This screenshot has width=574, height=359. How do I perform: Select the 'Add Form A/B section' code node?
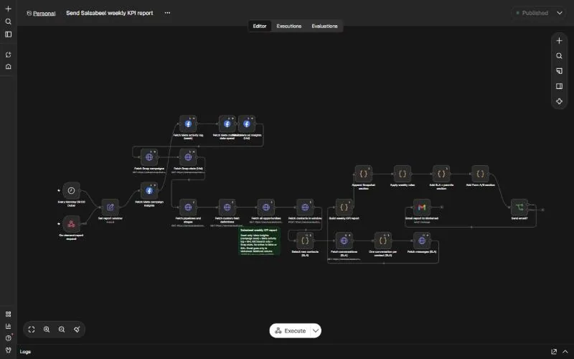[480, 174]
